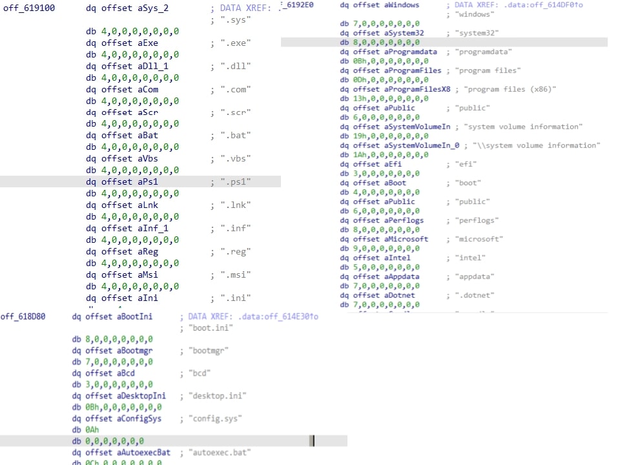Click the aBootIni offset name

point(134,316)
